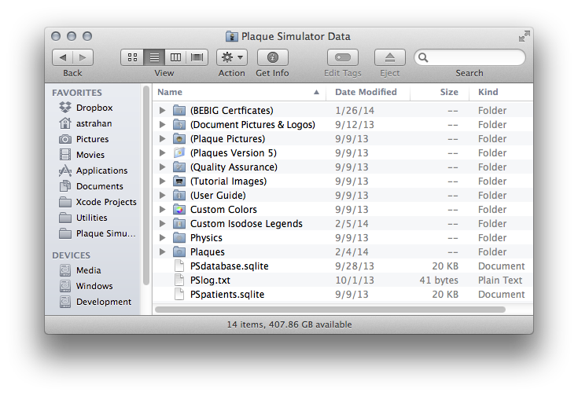Select the Physics folder name
This screenshot has width=578, height=396.
pyautogui.click(x=206, y=238)
